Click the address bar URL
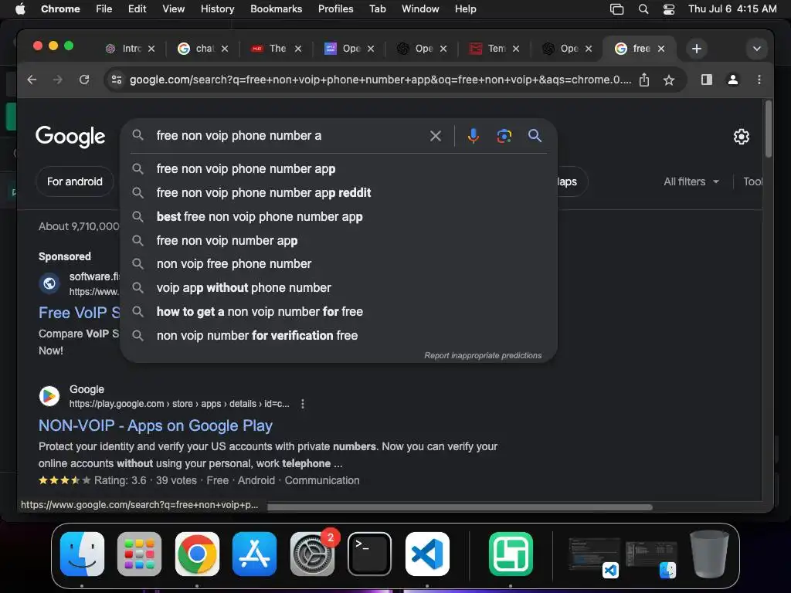The height and width of the screenshot is (593, 791). point(380,80)
